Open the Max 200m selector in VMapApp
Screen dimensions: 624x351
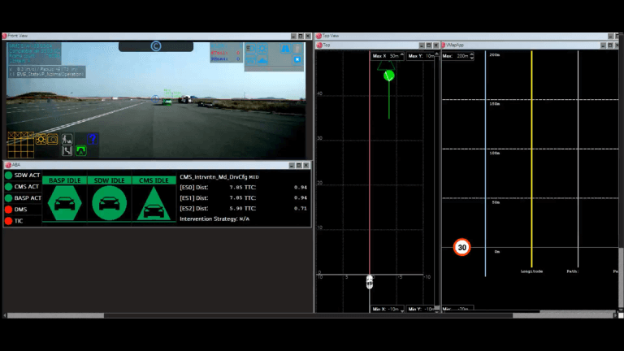point(457,56)
